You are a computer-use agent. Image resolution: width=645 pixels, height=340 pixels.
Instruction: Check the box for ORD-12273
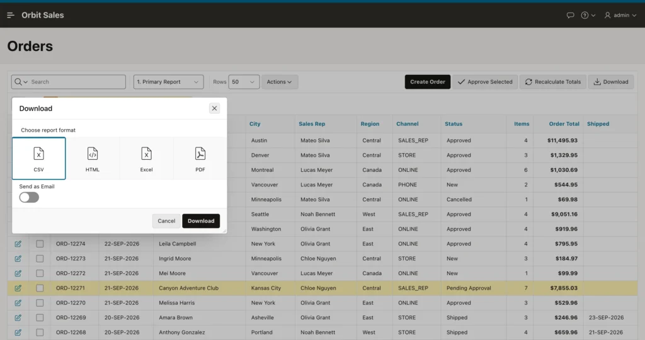coord(40,259)
